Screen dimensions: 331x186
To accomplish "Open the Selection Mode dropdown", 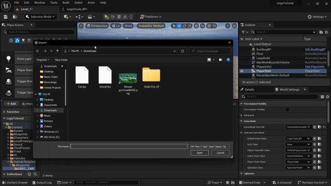I will coord(40,17).
